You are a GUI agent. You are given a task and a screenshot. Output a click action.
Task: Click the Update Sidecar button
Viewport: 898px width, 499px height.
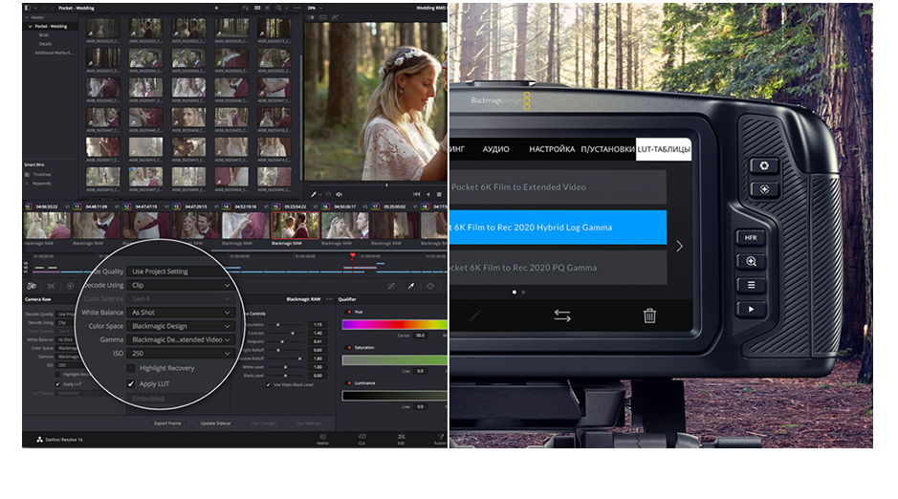(215, 423)
